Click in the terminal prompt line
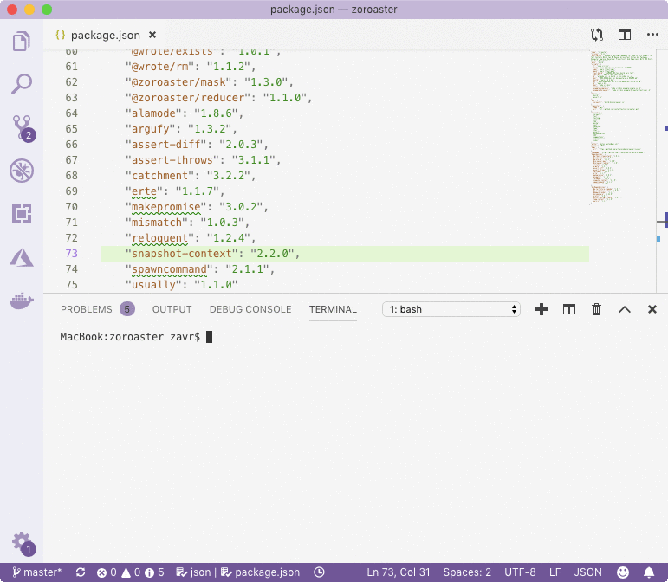The height and width of the screenshot is (582, 668). click(136, 337)
